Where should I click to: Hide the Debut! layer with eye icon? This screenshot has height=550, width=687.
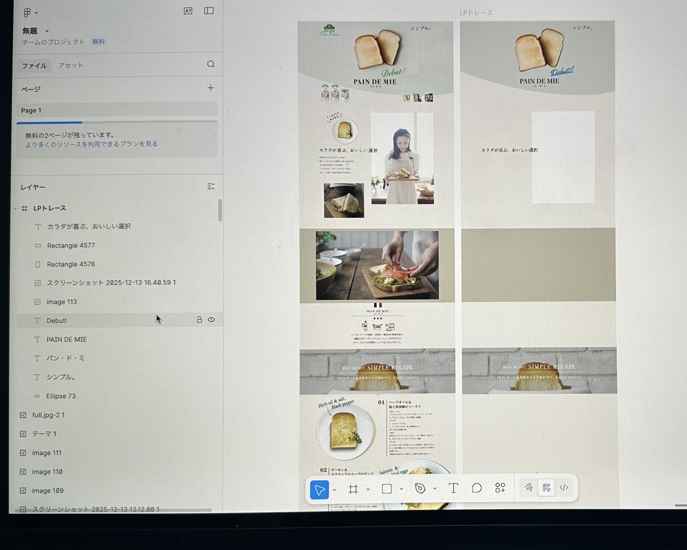coord(211,320)
